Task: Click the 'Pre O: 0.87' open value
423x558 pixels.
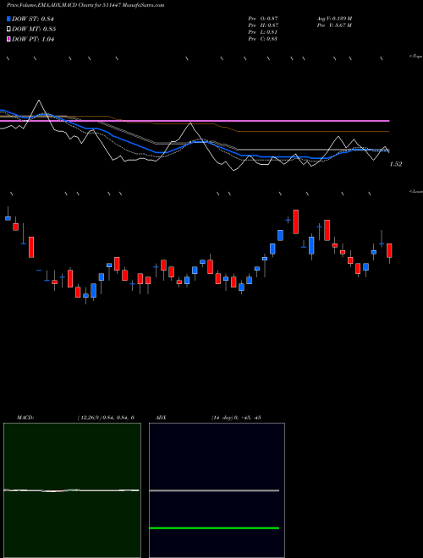Action: click(x=263, y=19)
